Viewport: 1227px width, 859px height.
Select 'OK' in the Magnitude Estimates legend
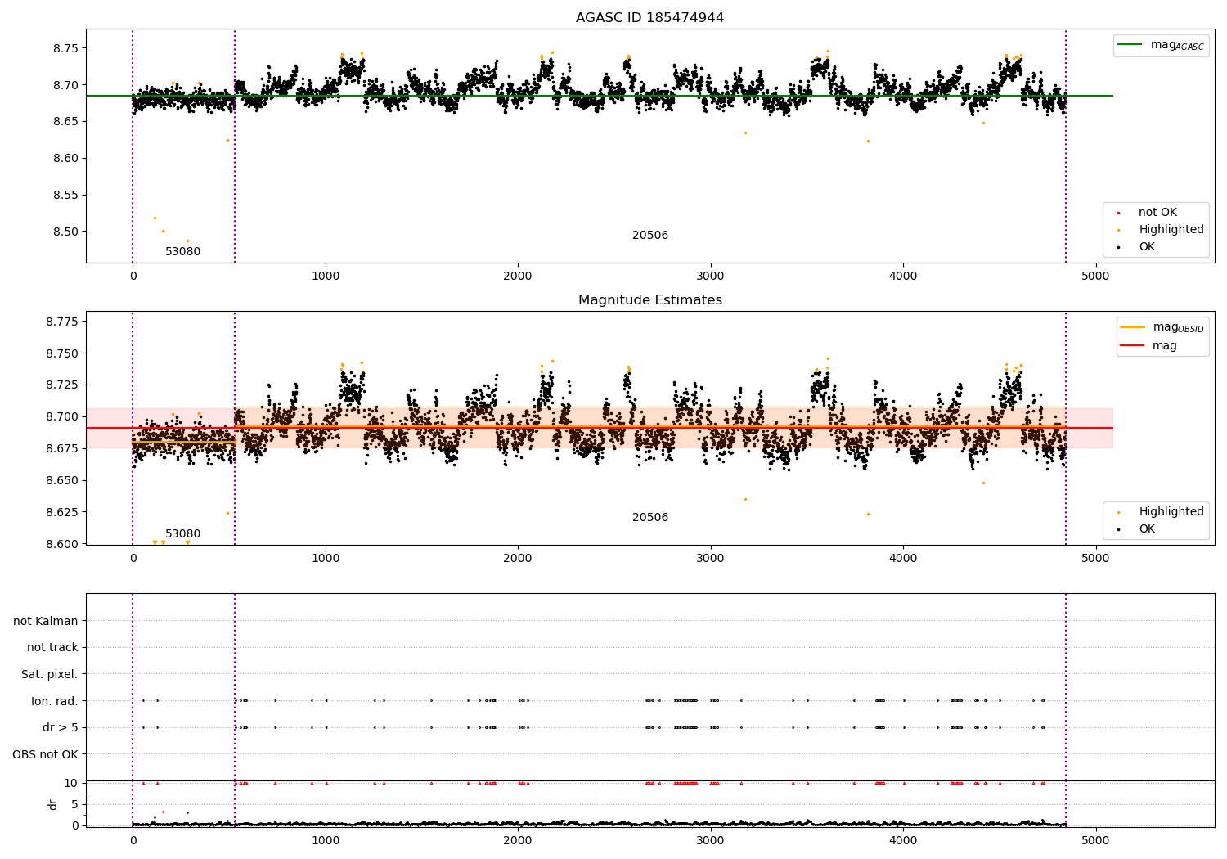pyautogui.click(x=1147, y=529)
